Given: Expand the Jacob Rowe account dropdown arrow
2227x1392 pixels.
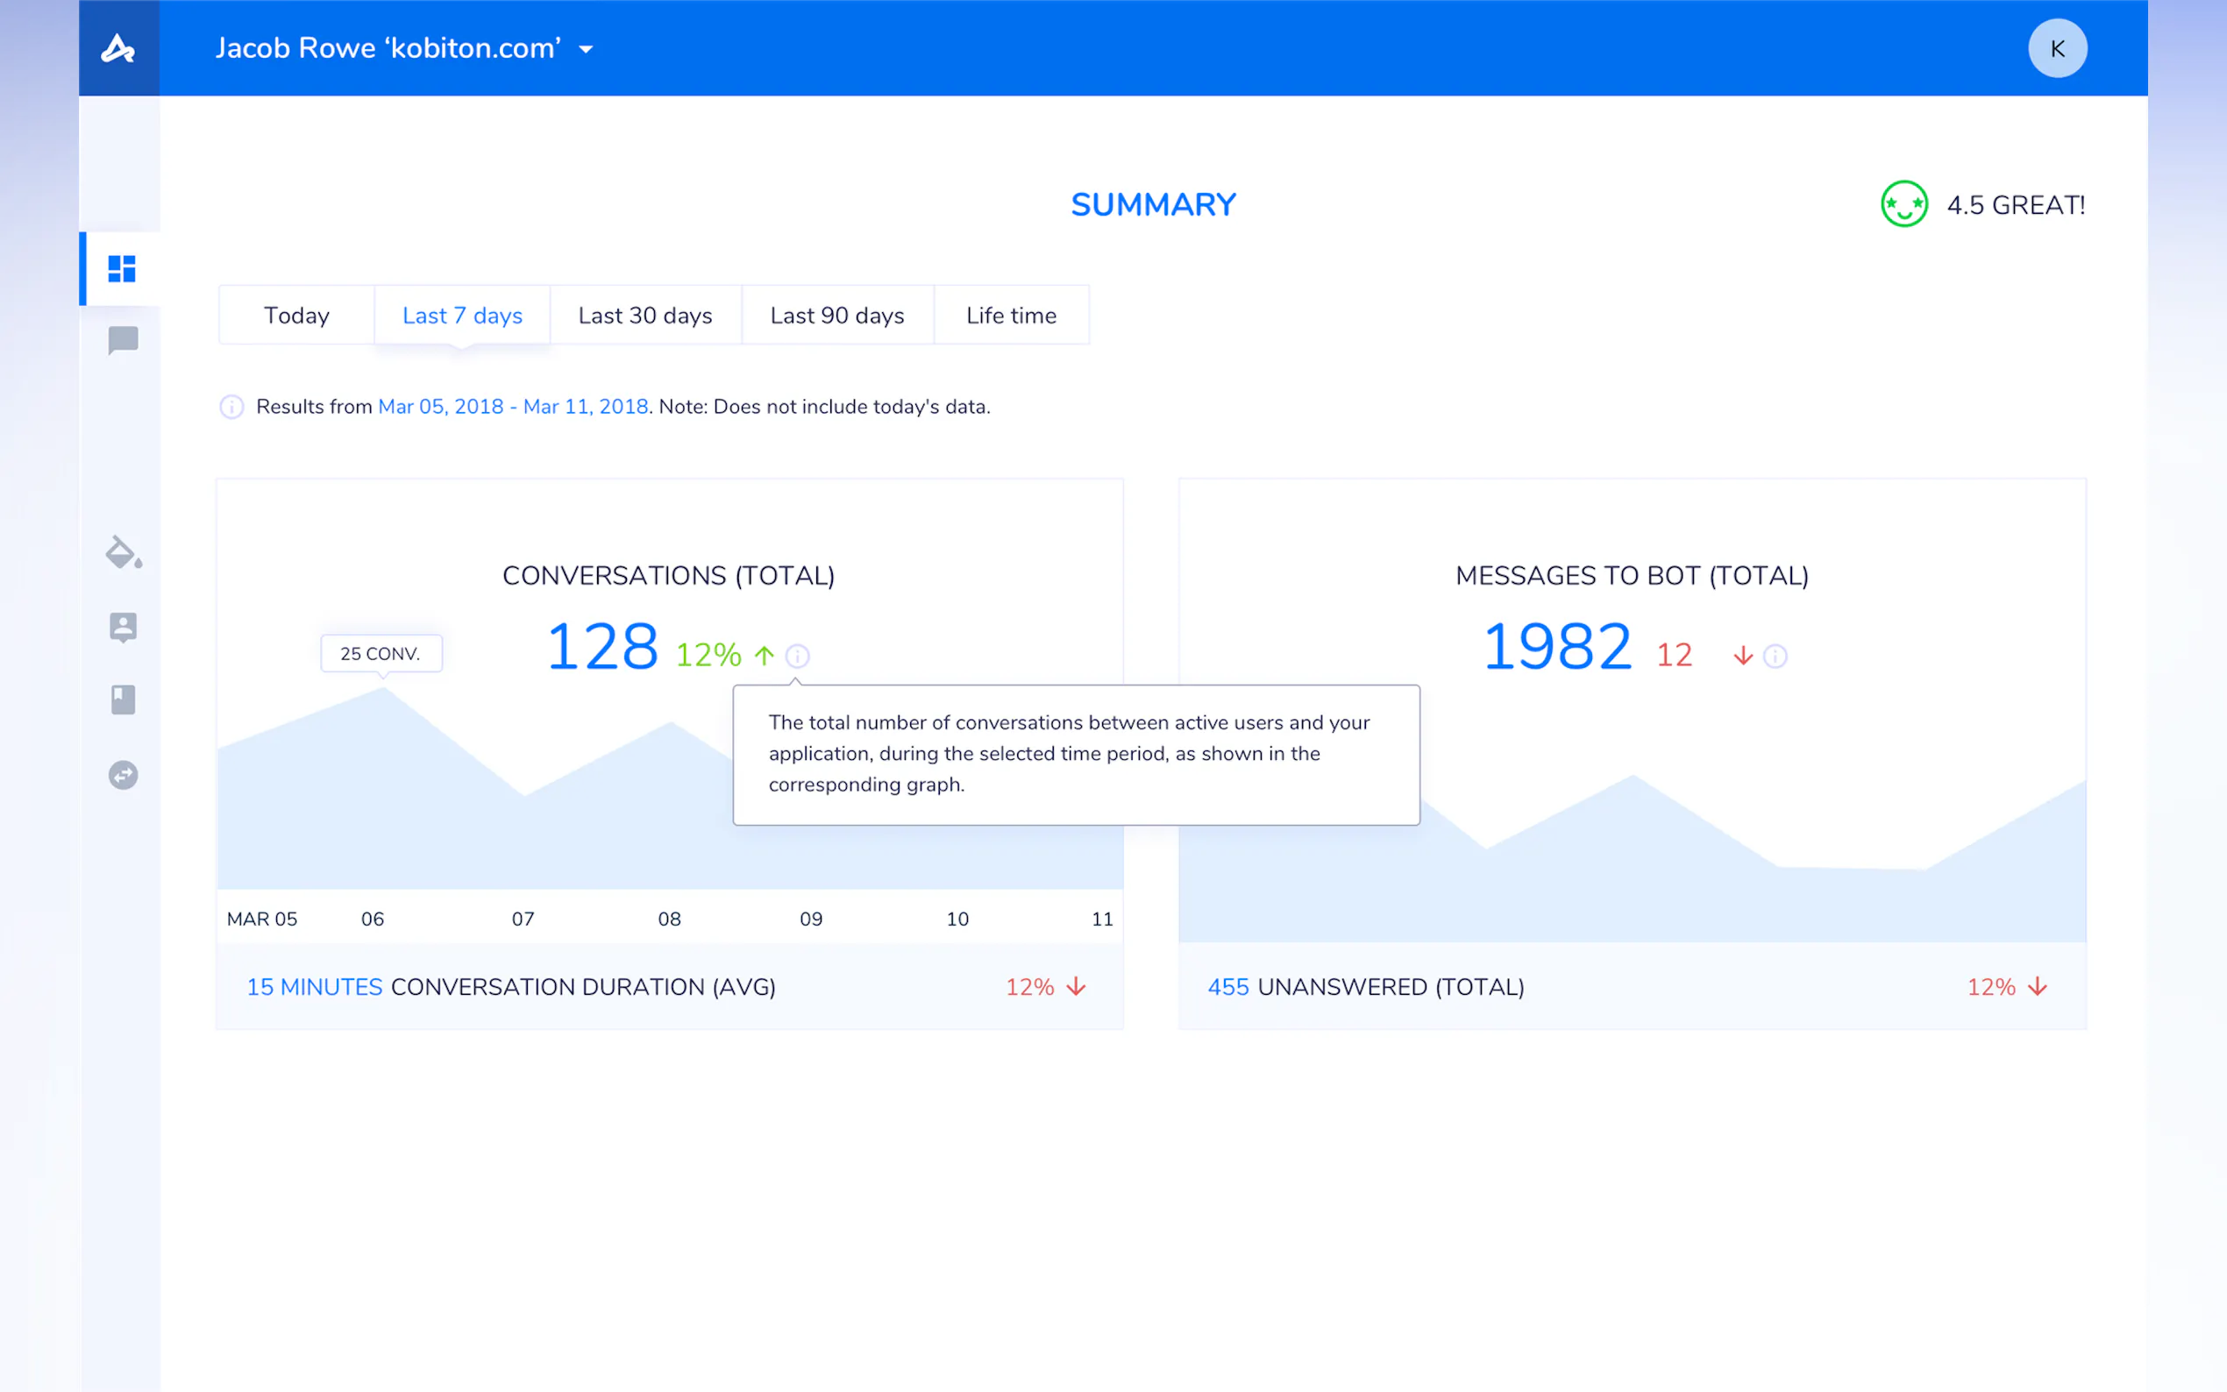Looking at the screenshot, I should 587,50.
